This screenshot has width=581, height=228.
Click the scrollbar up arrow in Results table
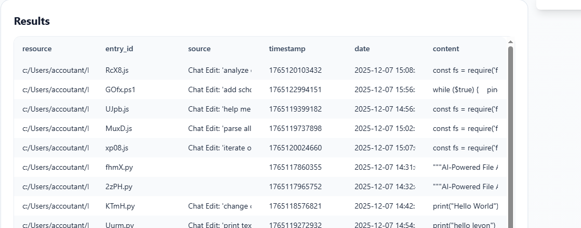tap(510, 42)
